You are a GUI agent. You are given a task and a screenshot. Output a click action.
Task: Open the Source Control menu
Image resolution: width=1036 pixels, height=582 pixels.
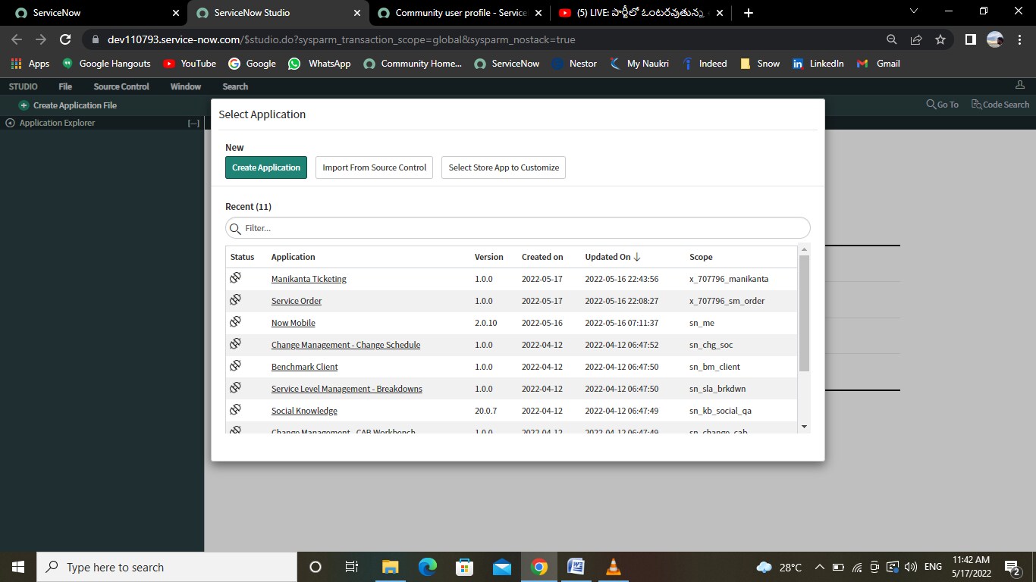(x=121, y=86)
